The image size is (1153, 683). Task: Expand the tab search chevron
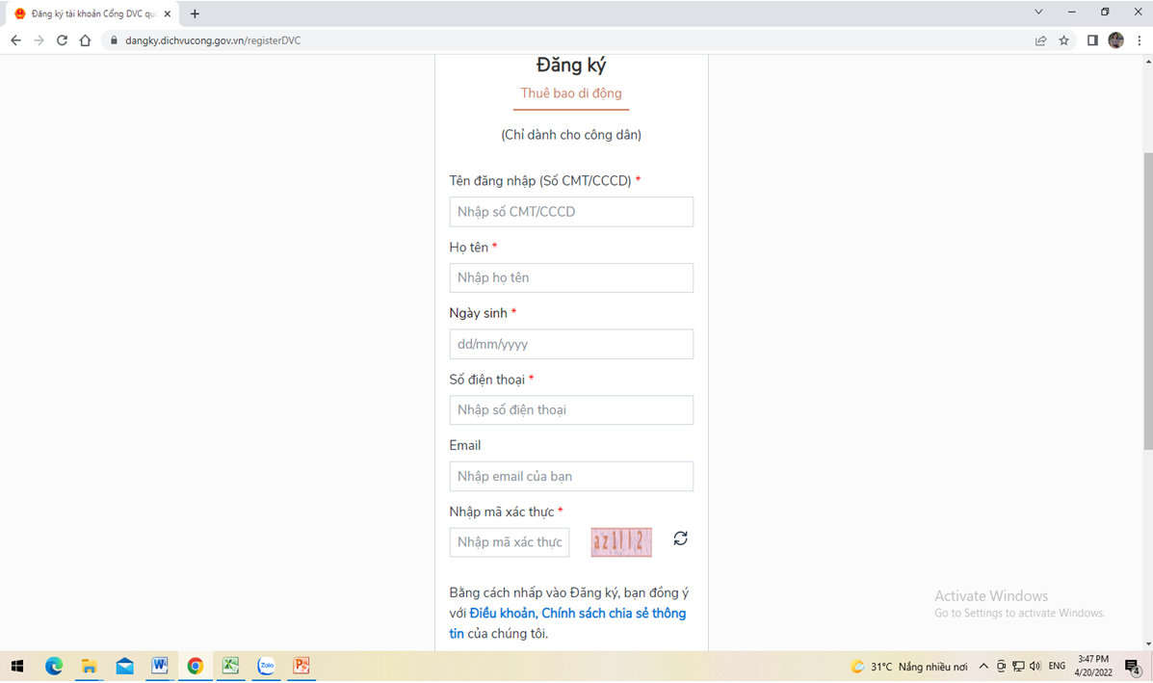pyautogui.click(x=1038, y=13)
